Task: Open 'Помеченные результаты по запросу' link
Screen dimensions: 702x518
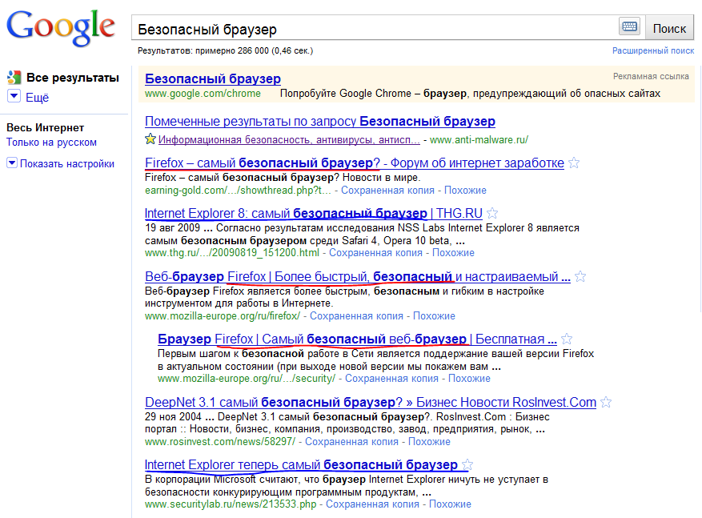Action: (320, 122)
